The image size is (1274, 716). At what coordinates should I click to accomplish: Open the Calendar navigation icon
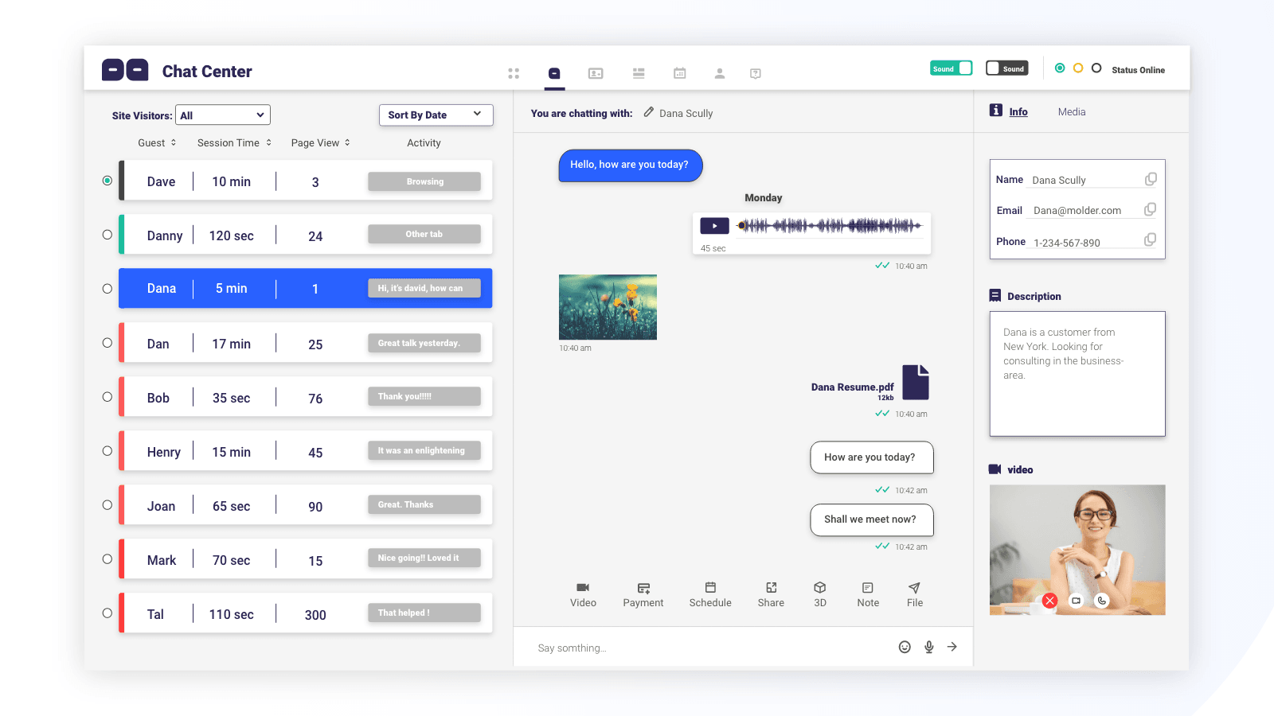[679, 73]
